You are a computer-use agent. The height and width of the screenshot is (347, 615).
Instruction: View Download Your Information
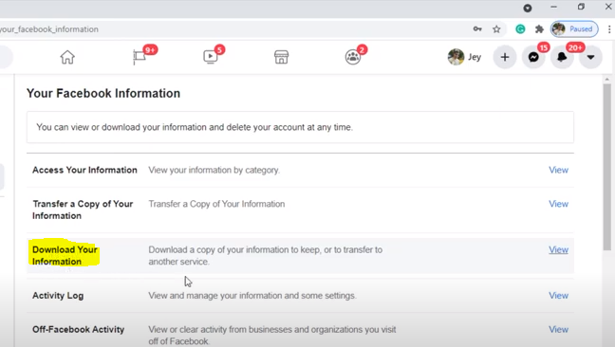(x=558, y=250)
